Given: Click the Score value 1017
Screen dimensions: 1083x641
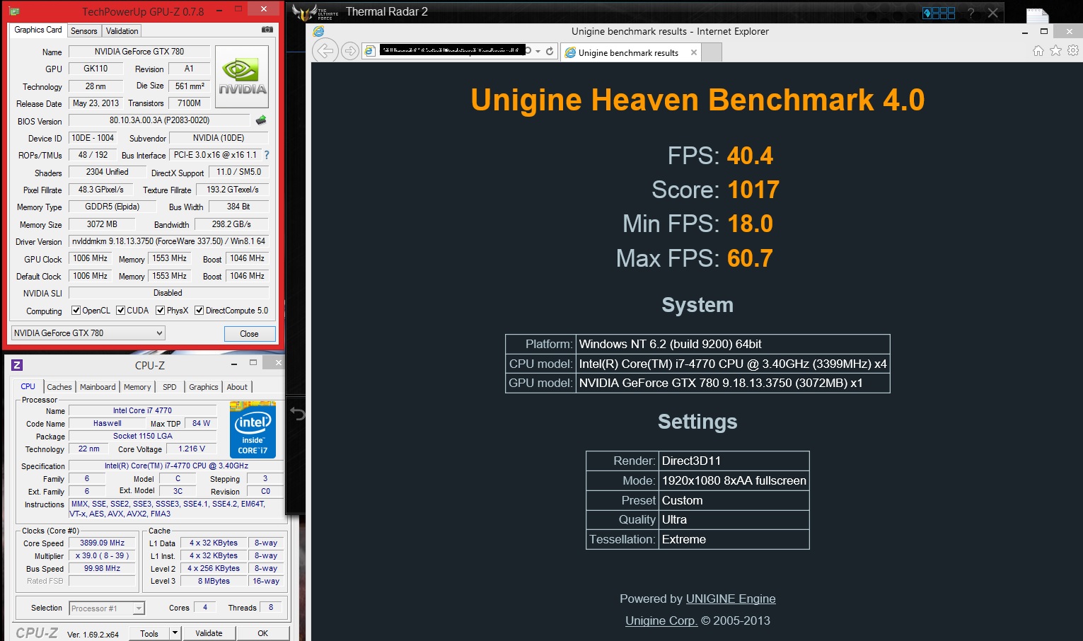Looking at the screenshot, I should pyautogui.click(x=753, y=190).
